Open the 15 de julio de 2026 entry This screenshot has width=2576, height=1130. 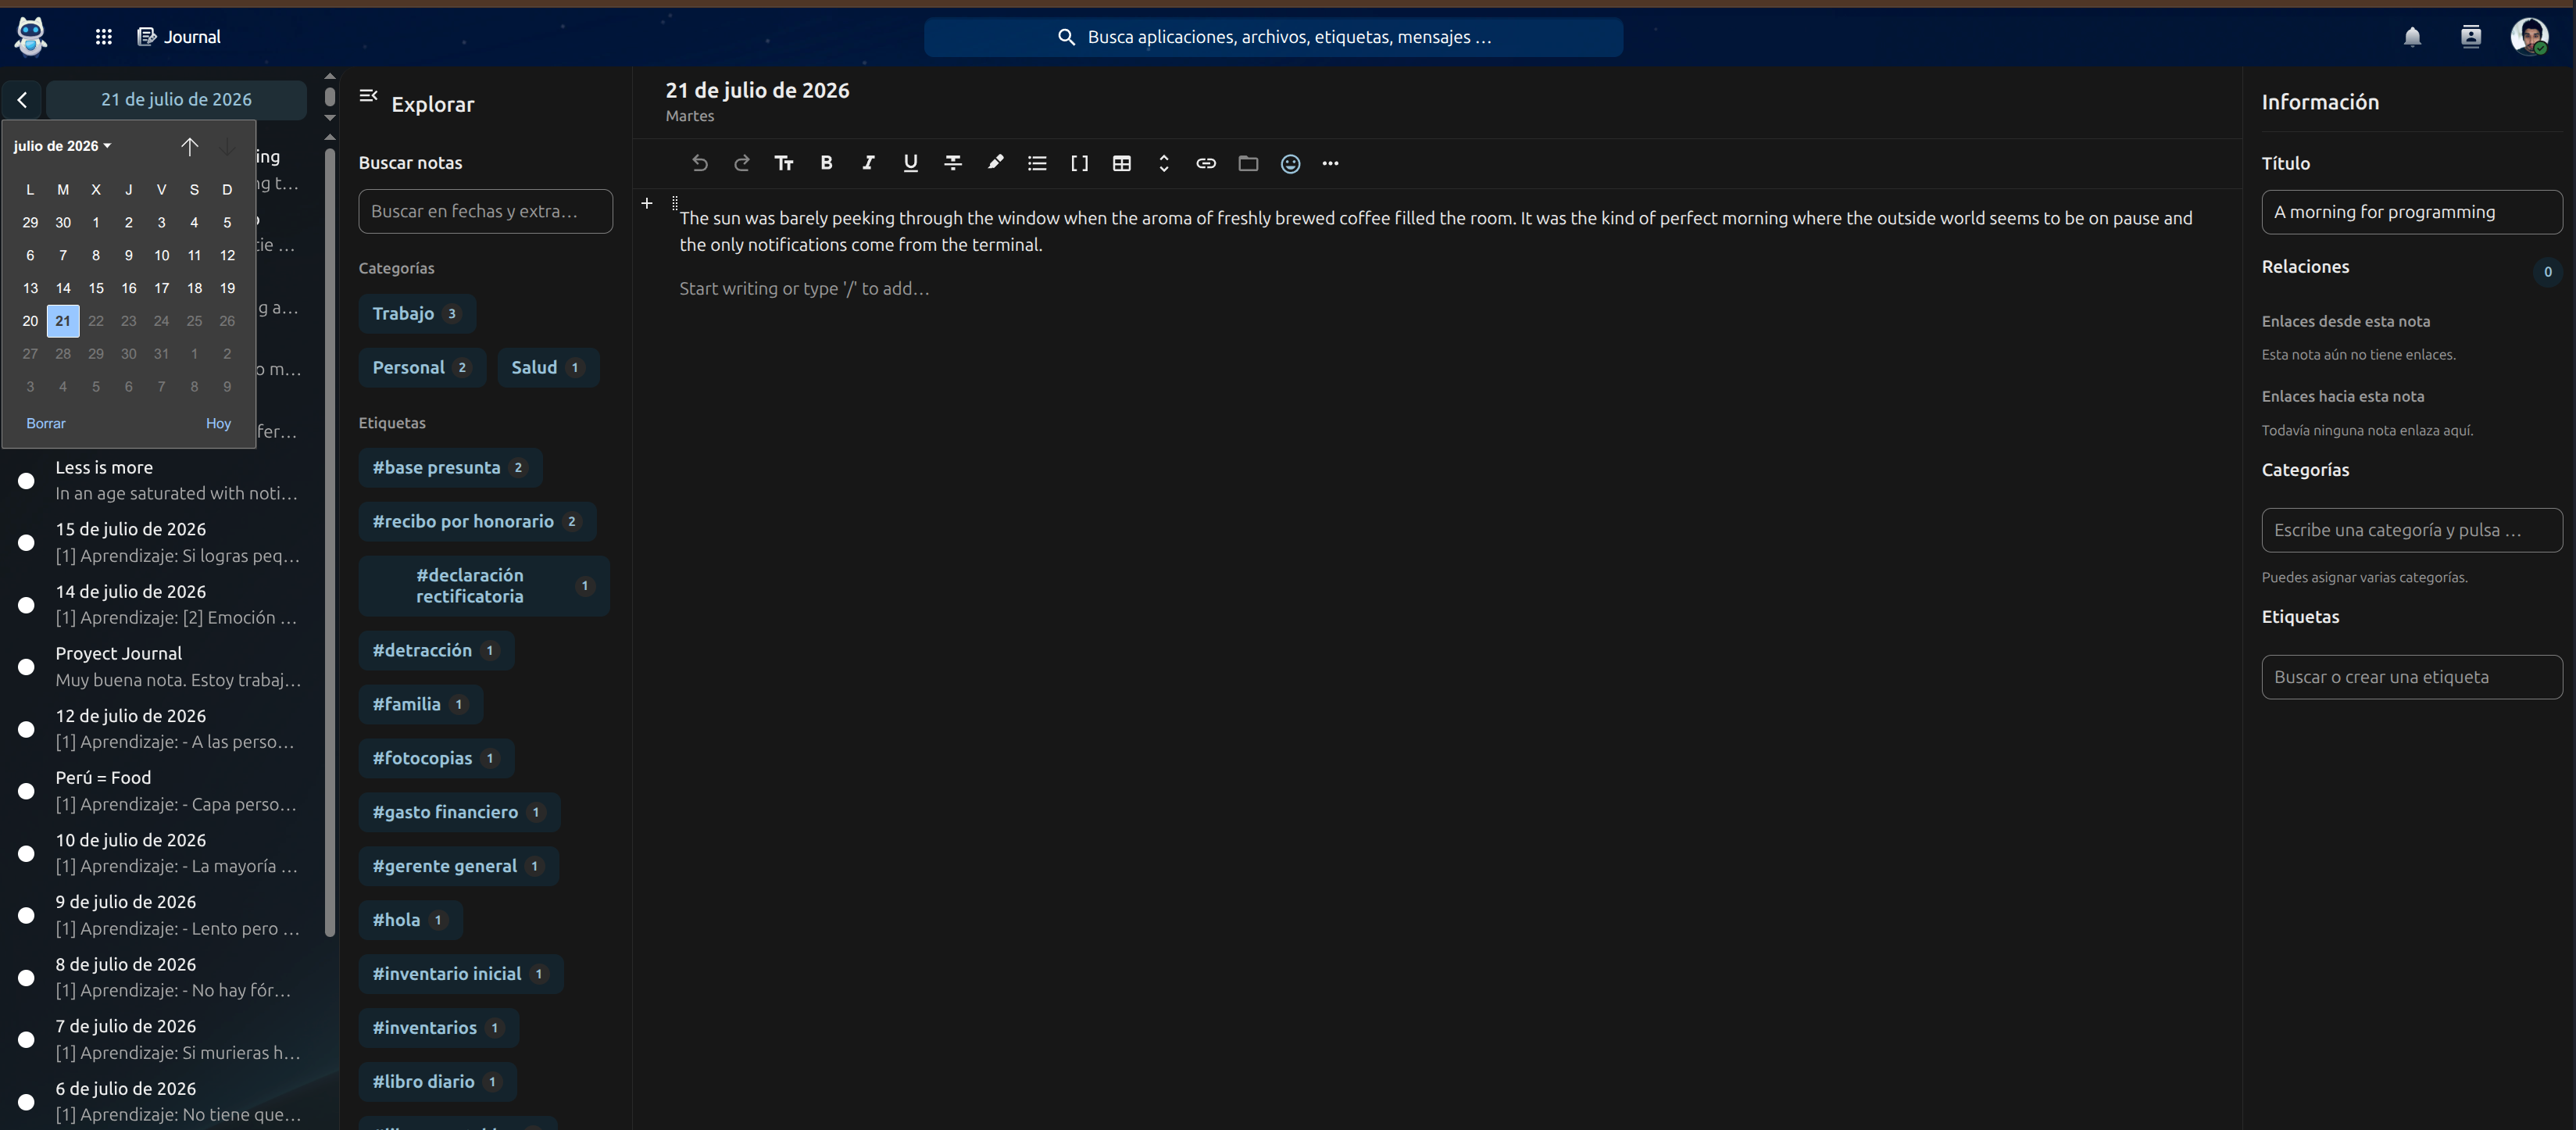click(x=162, y=542)
